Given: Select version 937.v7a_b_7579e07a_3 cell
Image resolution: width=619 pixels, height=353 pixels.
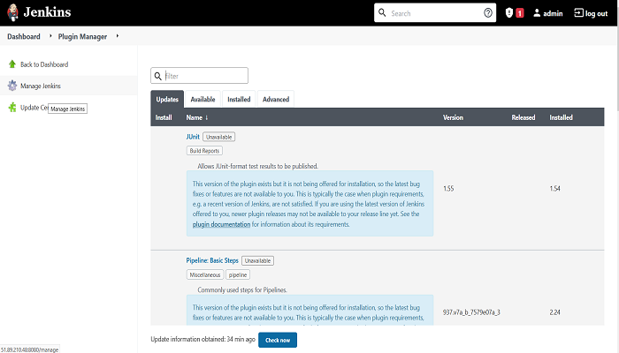Looking at the screenshot, I should click(x=471, y=312).
